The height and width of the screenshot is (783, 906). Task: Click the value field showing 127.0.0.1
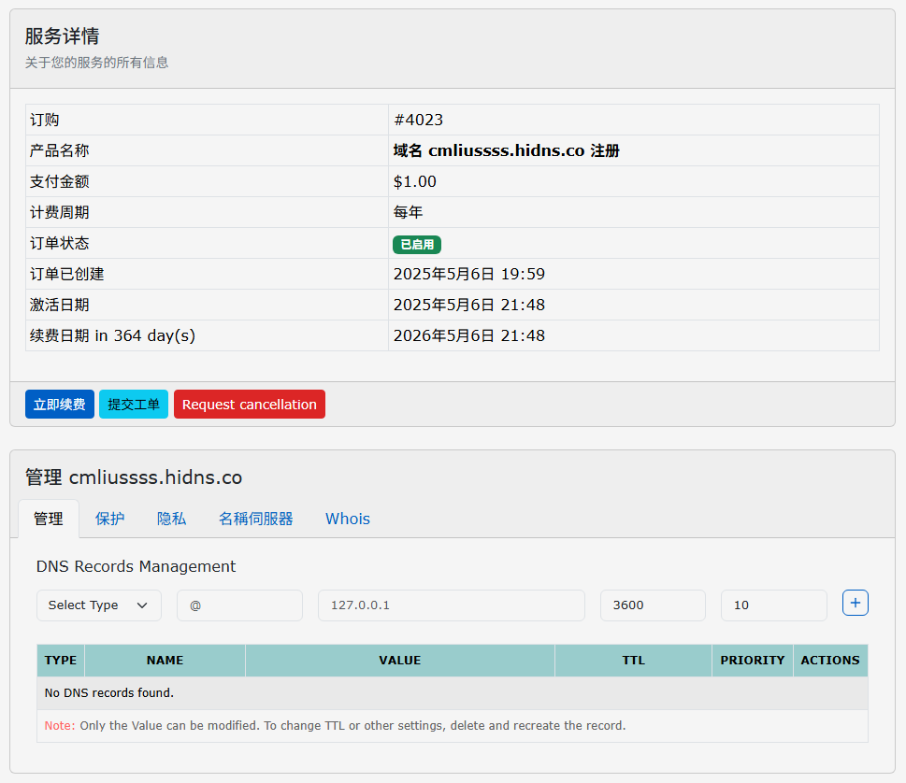point(451,605)
